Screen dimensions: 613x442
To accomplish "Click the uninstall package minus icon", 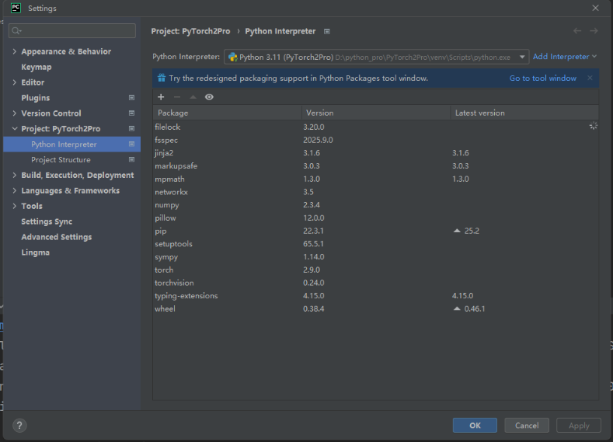I will point(177,97).
